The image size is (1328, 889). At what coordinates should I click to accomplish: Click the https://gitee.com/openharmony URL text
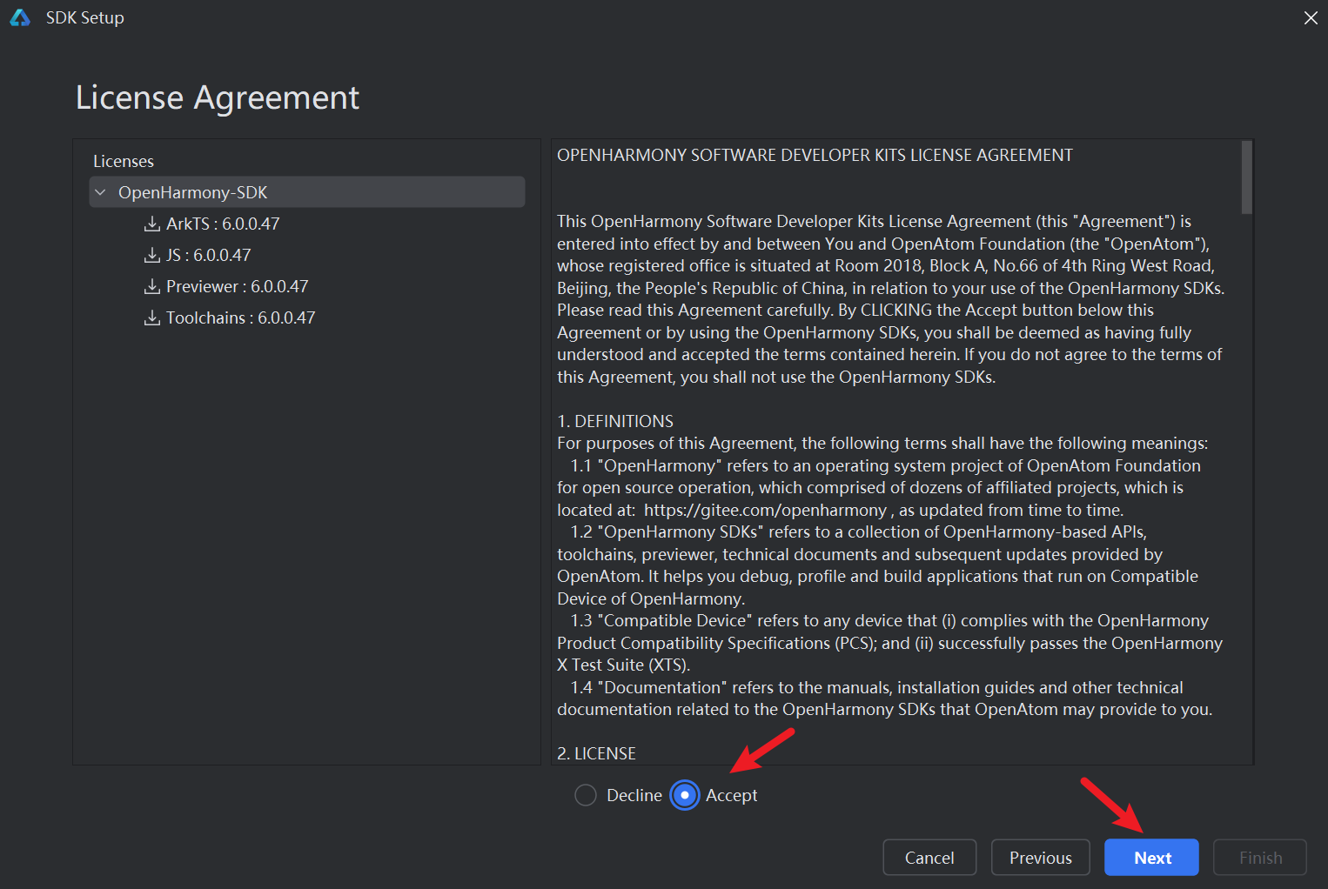pos(765,510)
